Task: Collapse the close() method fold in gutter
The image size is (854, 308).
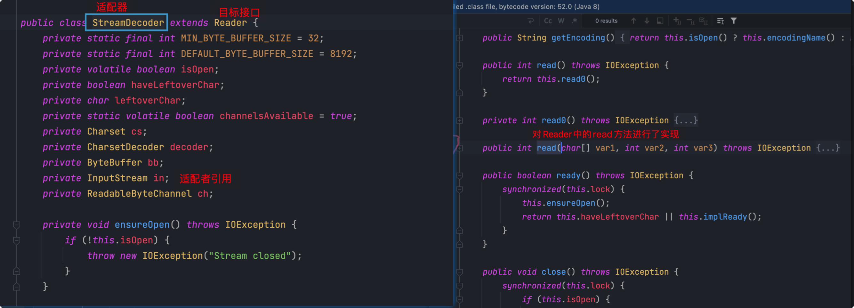Action: tap(460, 272)
